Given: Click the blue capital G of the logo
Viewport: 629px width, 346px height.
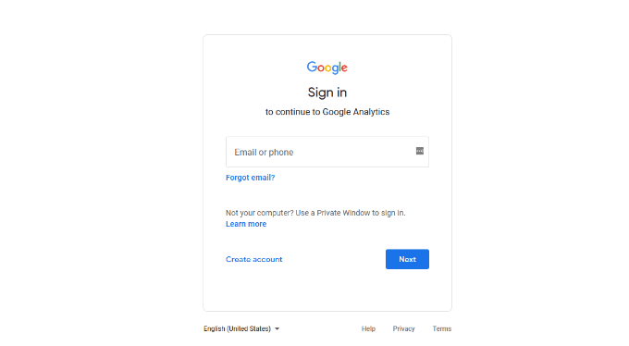Looking at the screenshot, I should pyautogui.click(x=312, y=67).
